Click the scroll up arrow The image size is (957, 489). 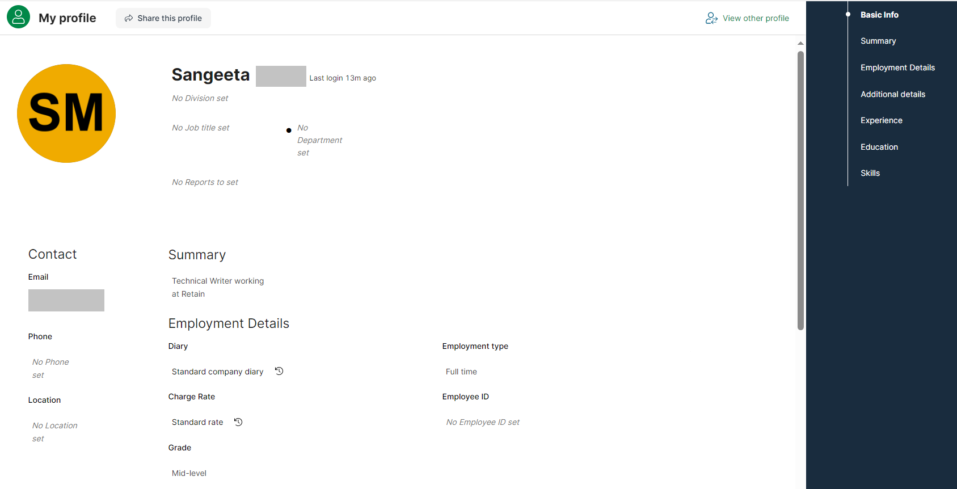[x=800, y=43]
